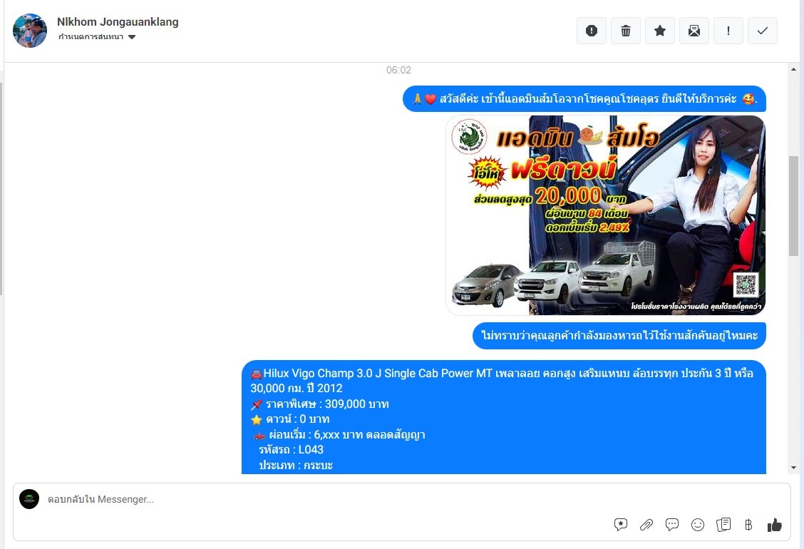Click the chat scrollbar thumb
The height and width of the screenshot is (549, 804).
794,206
